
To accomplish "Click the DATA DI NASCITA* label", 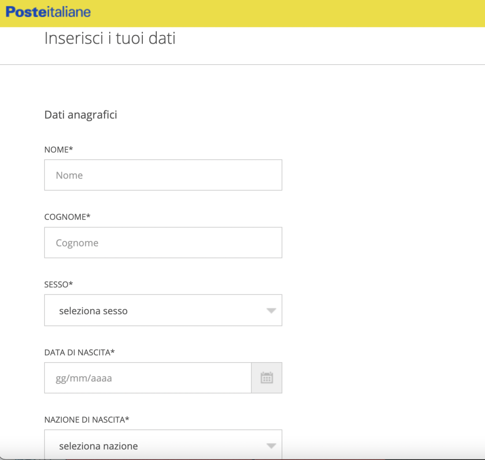I will (79, 352).
